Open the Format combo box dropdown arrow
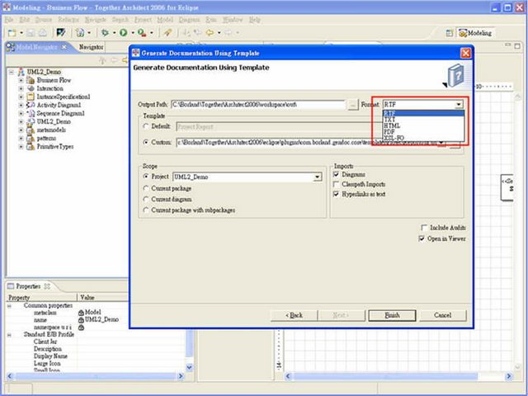The image size is (528, 396). coord(459,105)
